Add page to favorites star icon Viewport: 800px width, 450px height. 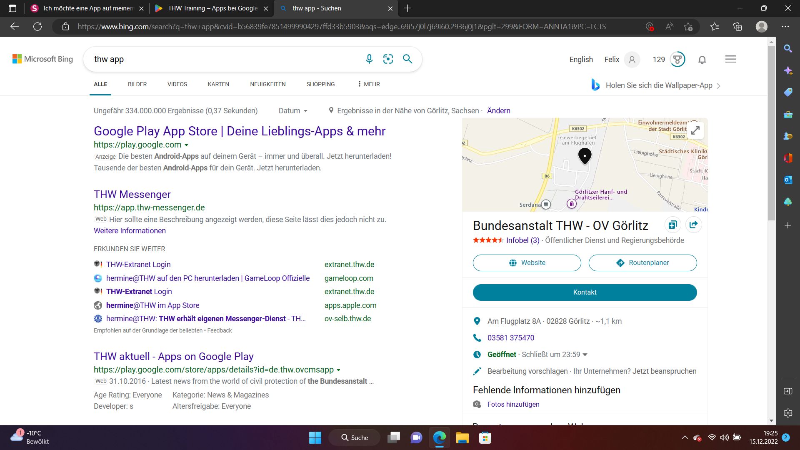click(688, 27)
